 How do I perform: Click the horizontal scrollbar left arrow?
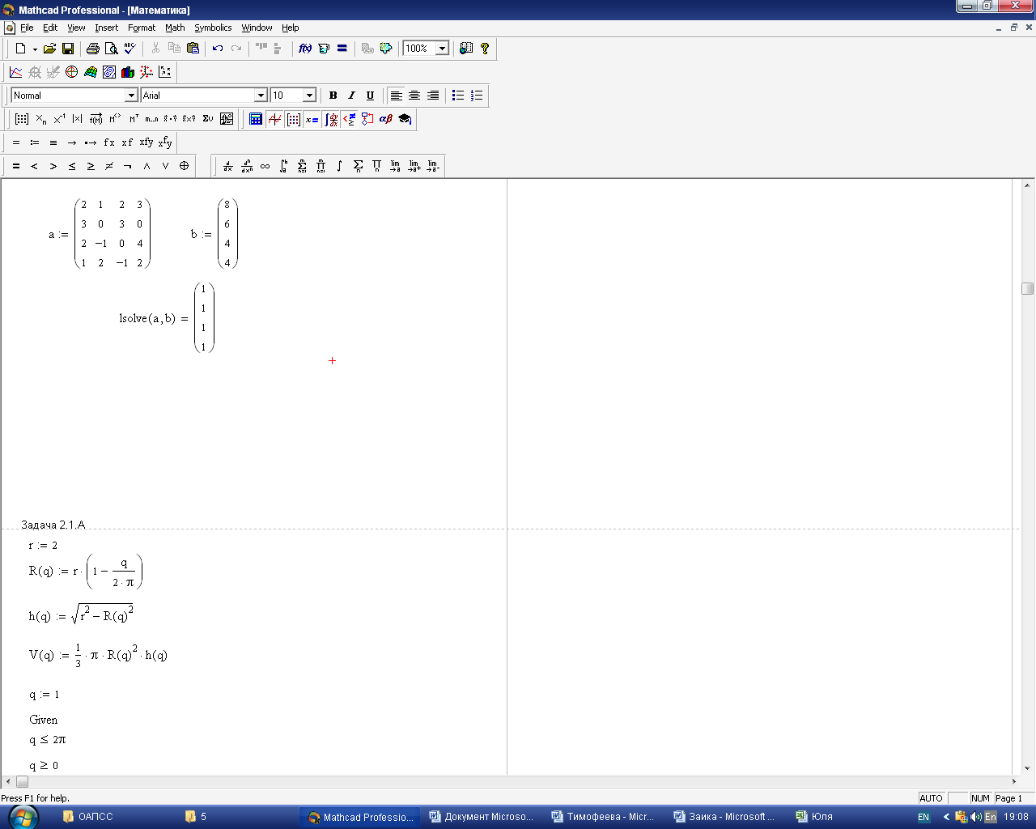8,781
